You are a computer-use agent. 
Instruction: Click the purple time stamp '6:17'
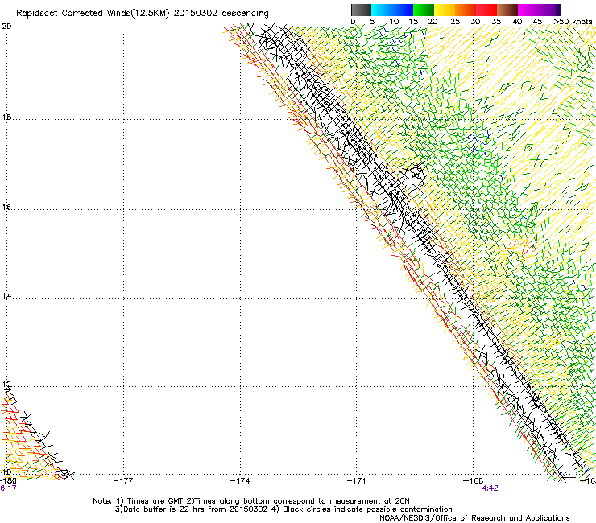pos(8,488)
